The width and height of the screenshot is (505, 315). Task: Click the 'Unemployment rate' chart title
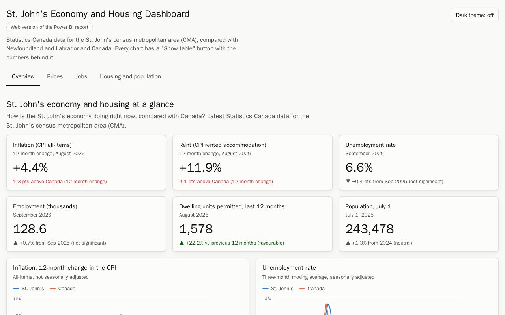click(289, 268)
